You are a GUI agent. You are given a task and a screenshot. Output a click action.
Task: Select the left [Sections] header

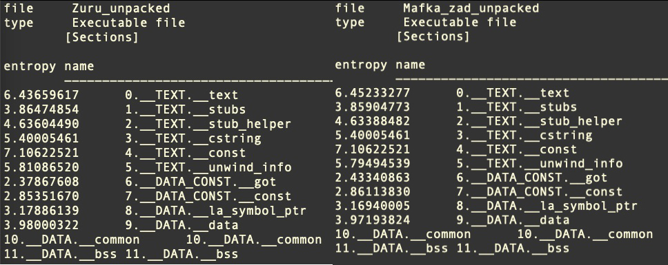coord(102,37)
